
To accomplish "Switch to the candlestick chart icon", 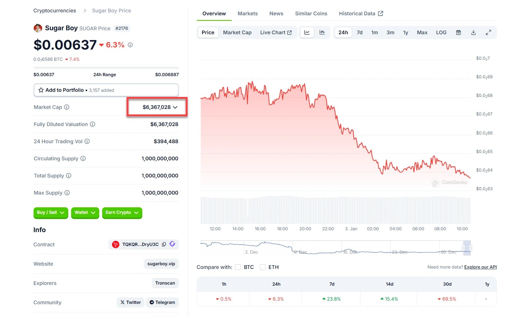I will click(322, 32).
